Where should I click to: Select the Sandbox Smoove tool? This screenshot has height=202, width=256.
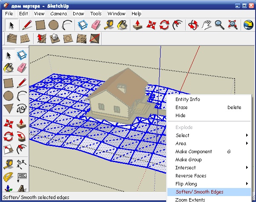point(41,38)
